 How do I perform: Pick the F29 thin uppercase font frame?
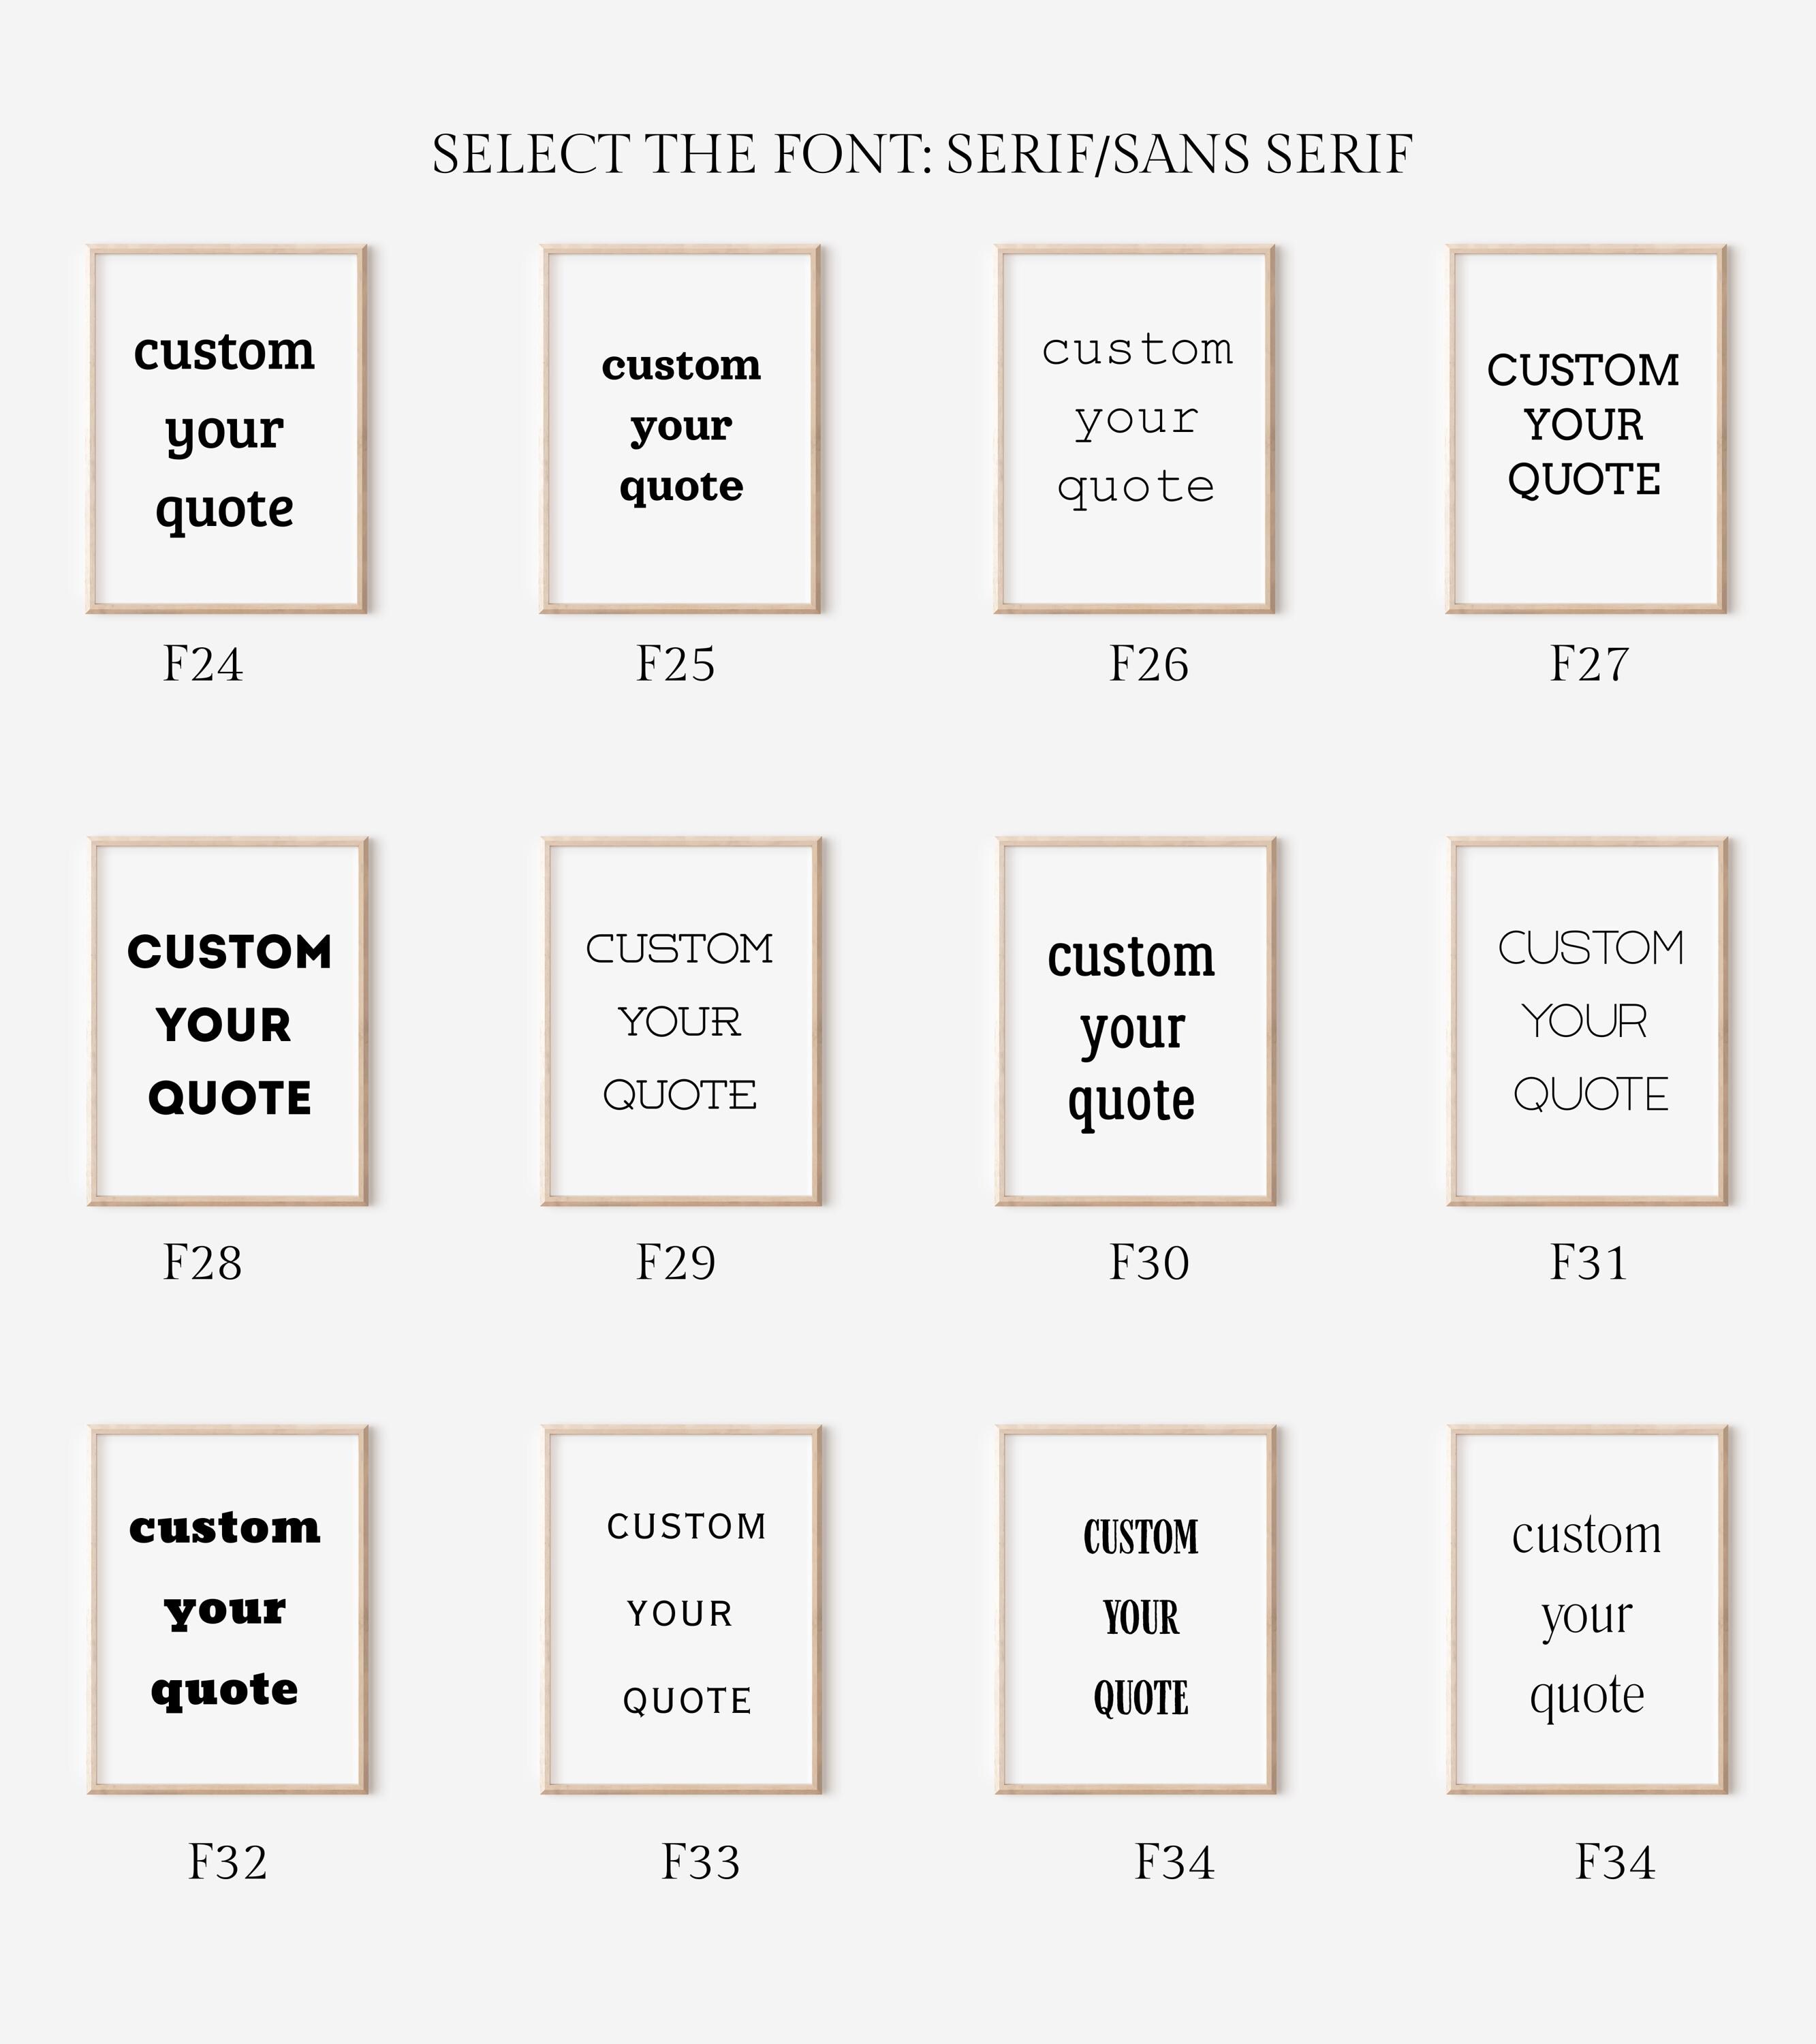[681, 1021]
